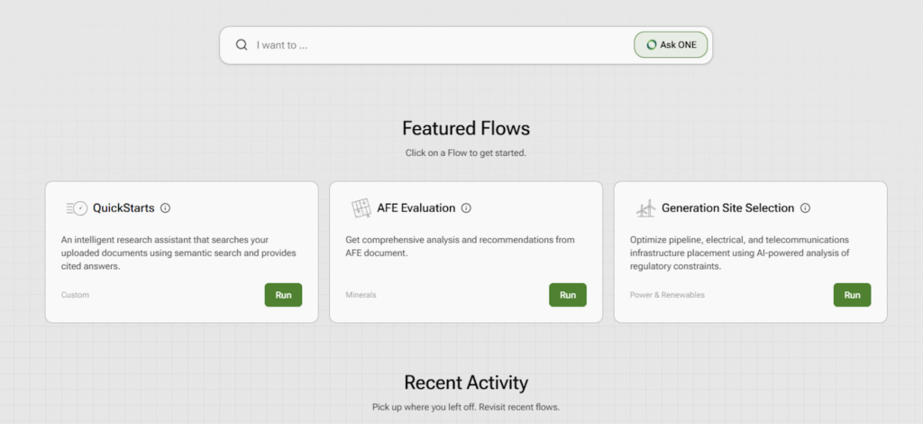Run the Generation Site Selection flow
Viewport: 923px width, 424px height.
pyautogui.click(x=852, y=295)
